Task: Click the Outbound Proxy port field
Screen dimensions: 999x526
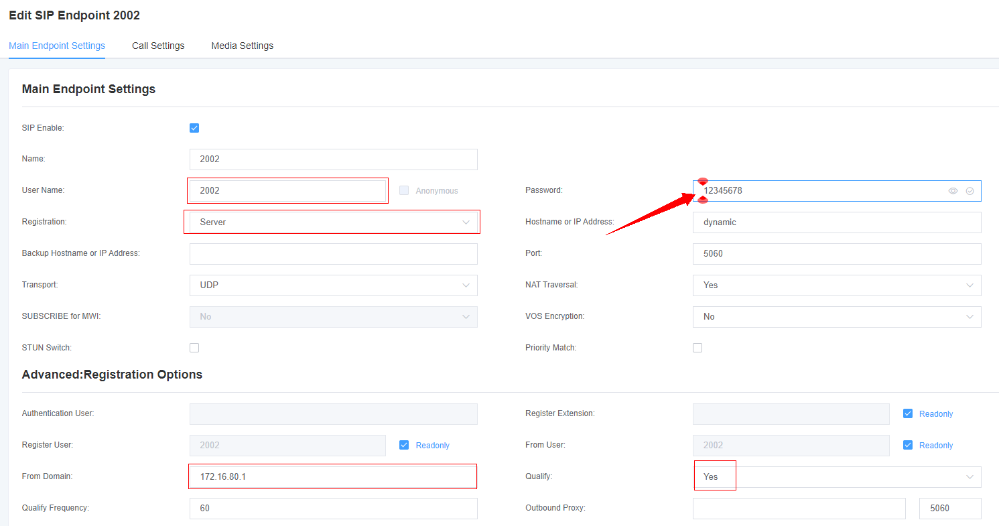Action: pos(951,508)
